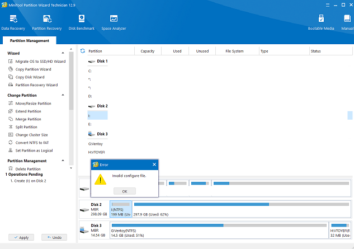
Task: Click the Apply button
Action: tap(21, 238)
